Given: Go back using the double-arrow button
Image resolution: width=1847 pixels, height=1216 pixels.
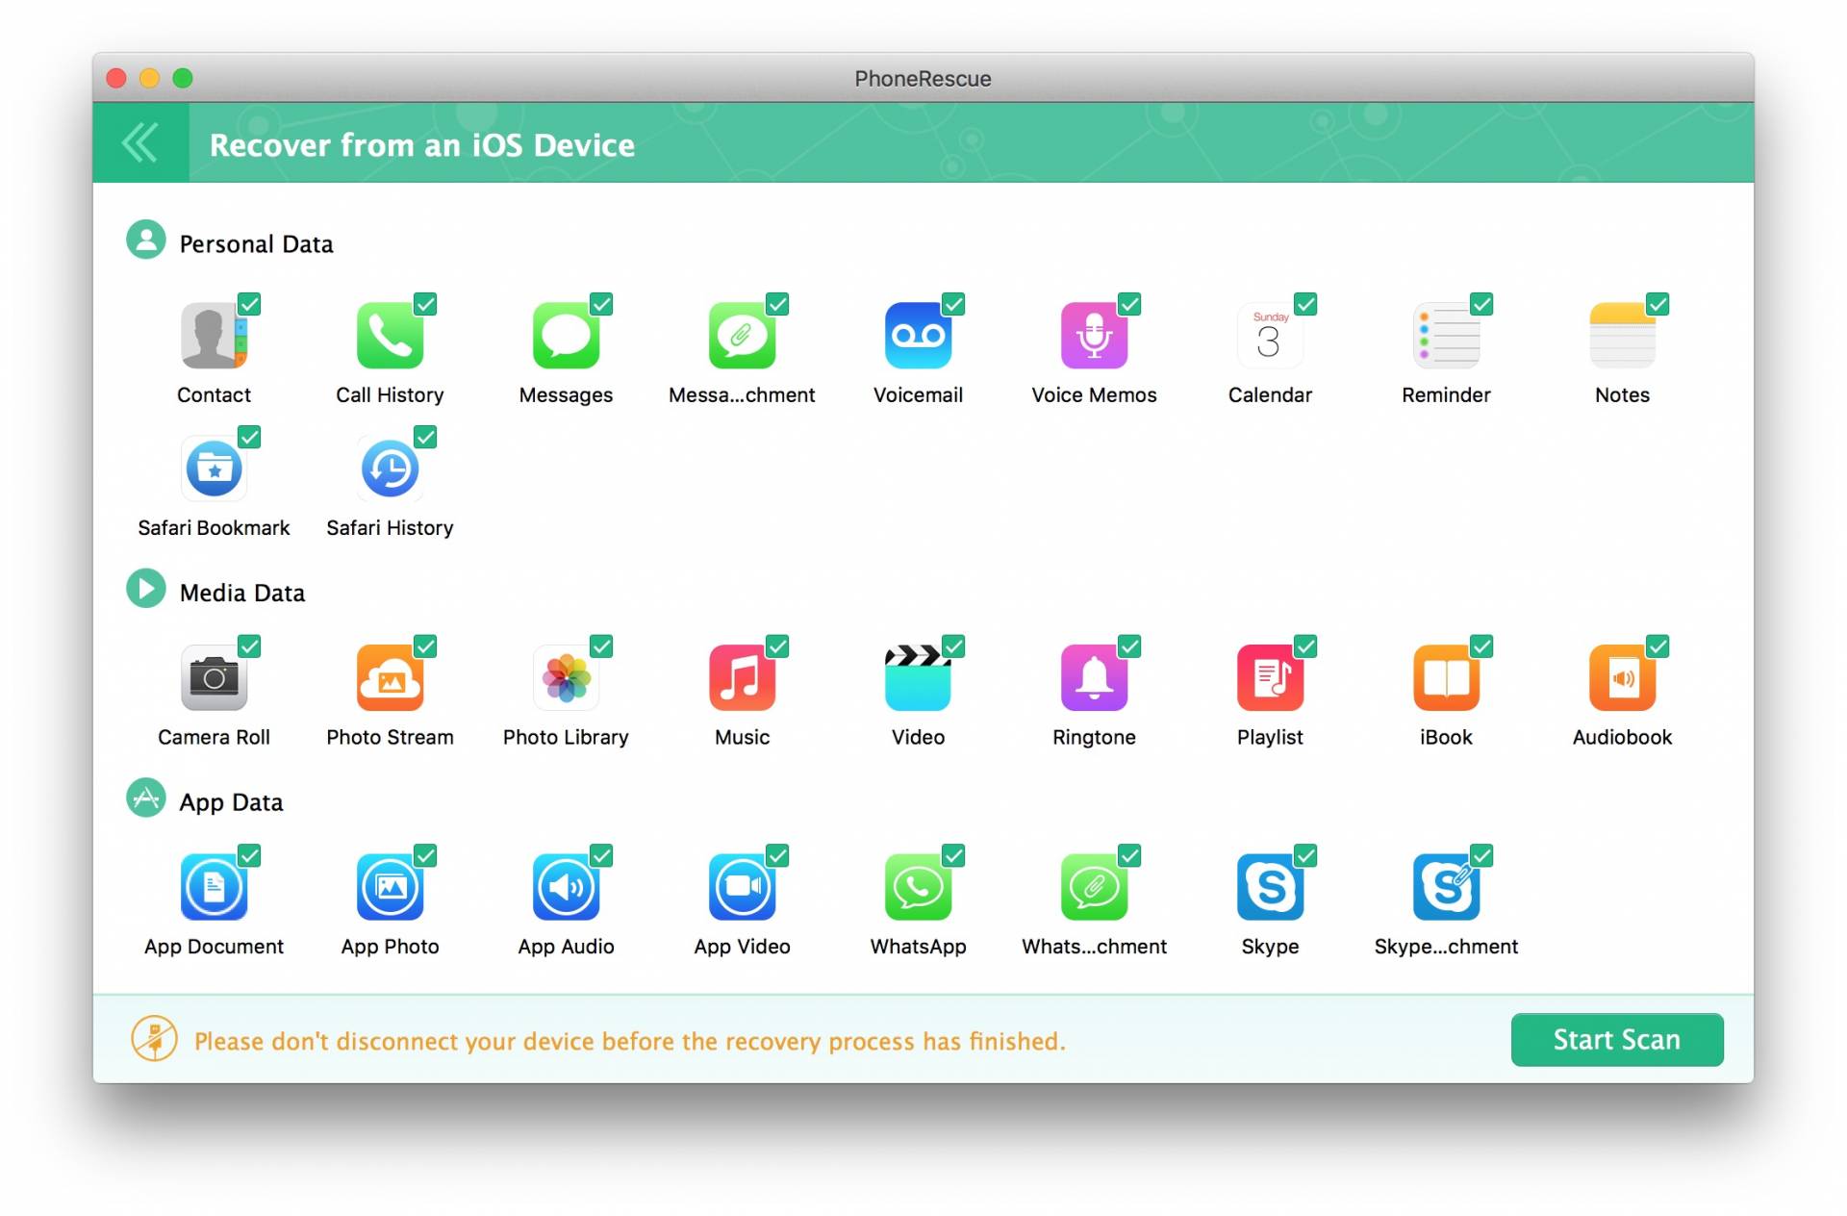Looking at the screenshot, I should 140,142.
